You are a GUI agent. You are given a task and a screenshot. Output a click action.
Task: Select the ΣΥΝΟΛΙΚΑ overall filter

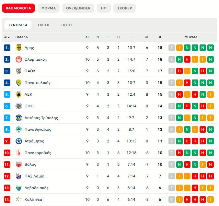pos(18,25)
